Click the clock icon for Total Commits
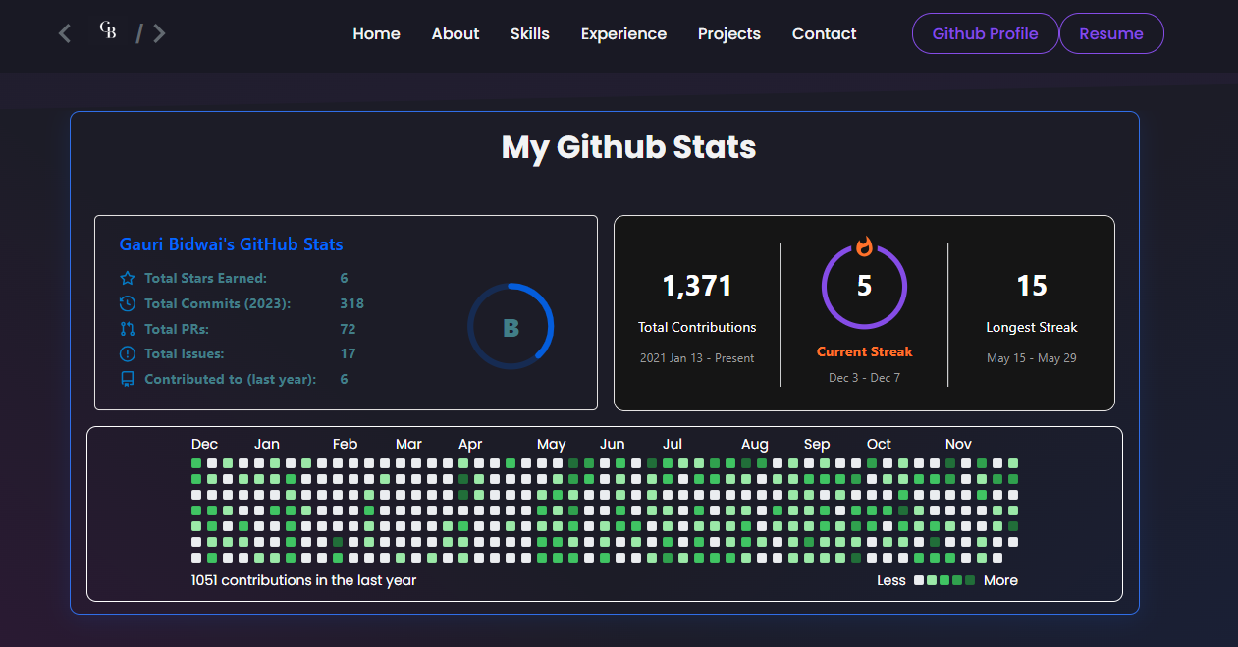 [127, 303]
